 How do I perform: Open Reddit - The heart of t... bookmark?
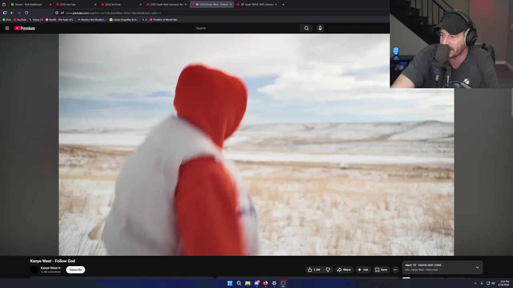point(60,20)
